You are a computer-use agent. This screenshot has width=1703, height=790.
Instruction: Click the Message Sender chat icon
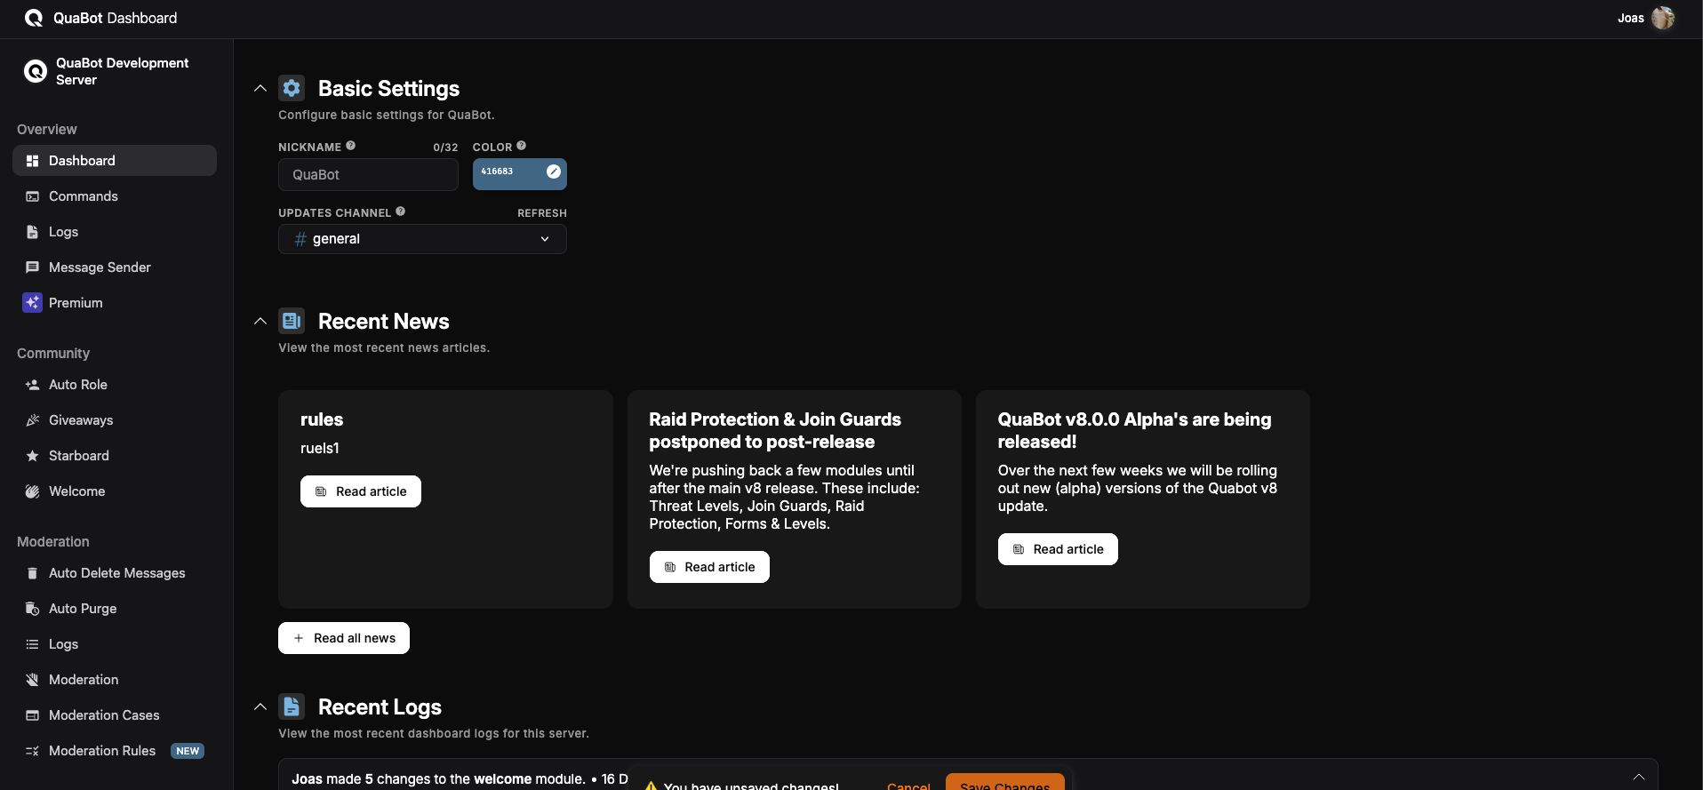[32, 267]
